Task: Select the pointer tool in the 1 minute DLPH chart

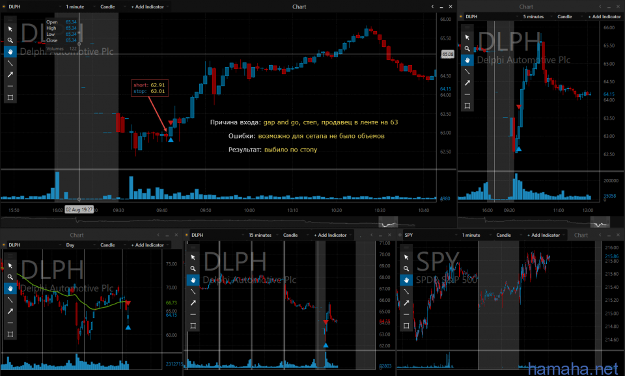Action: (x=10, y=29)
